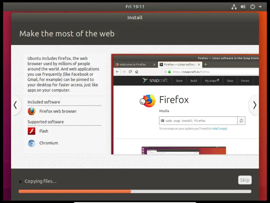Click the Firefox web browser icon
270x203 pixels.
pos(32,111)
